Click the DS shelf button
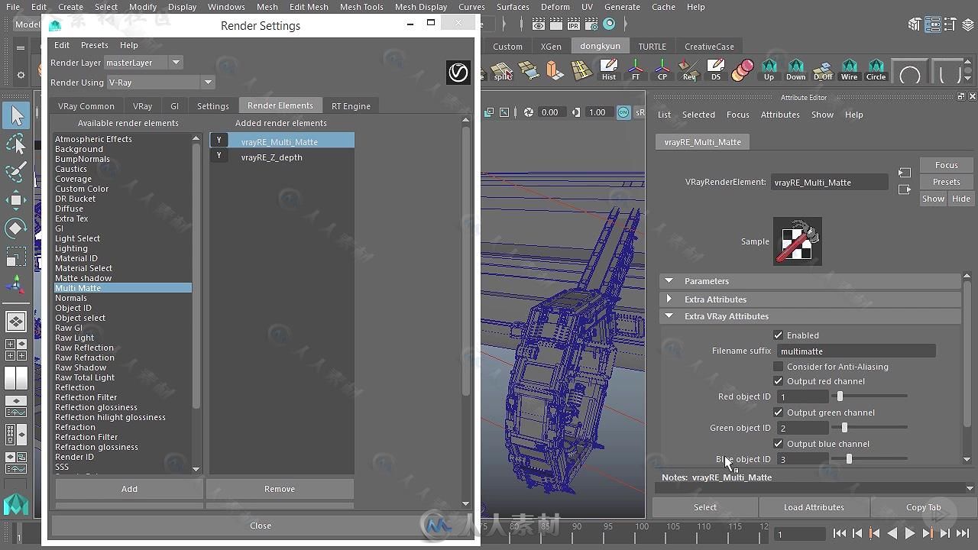The width and height of the screenshot is (978, 550). click(x=716, y=70)
